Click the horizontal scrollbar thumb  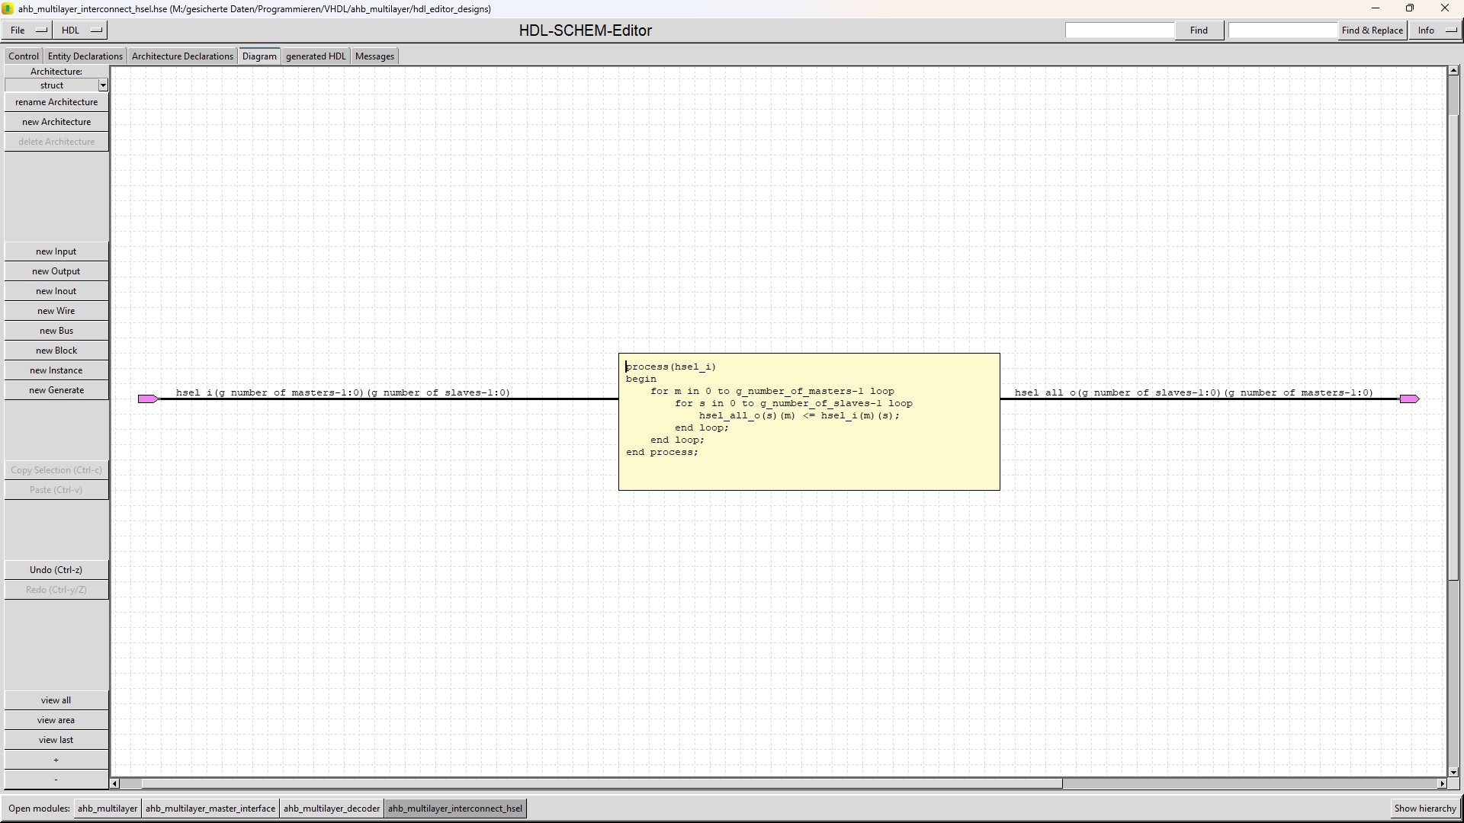601,783
